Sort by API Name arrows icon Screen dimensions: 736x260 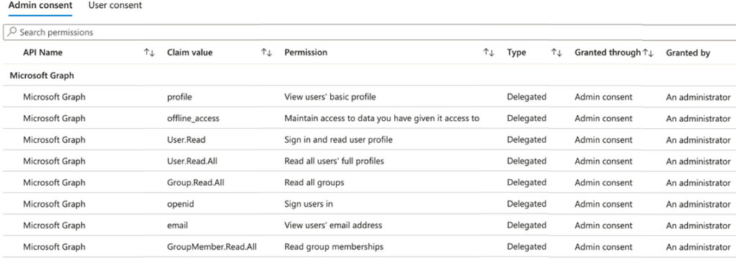(149, 53)
